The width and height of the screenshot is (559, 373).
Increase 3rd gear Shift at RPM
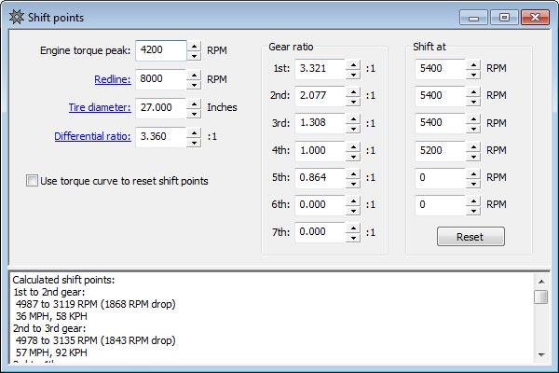[x=473, y=119]
